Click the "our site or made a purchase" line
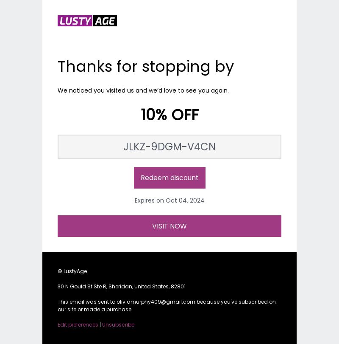 click(x=95, y=309)
